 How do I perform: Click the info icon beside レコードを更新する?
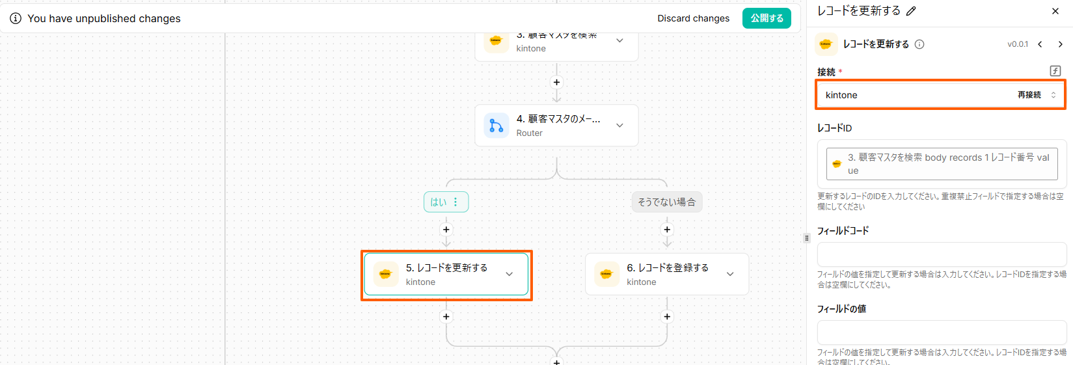click(919, 44)
